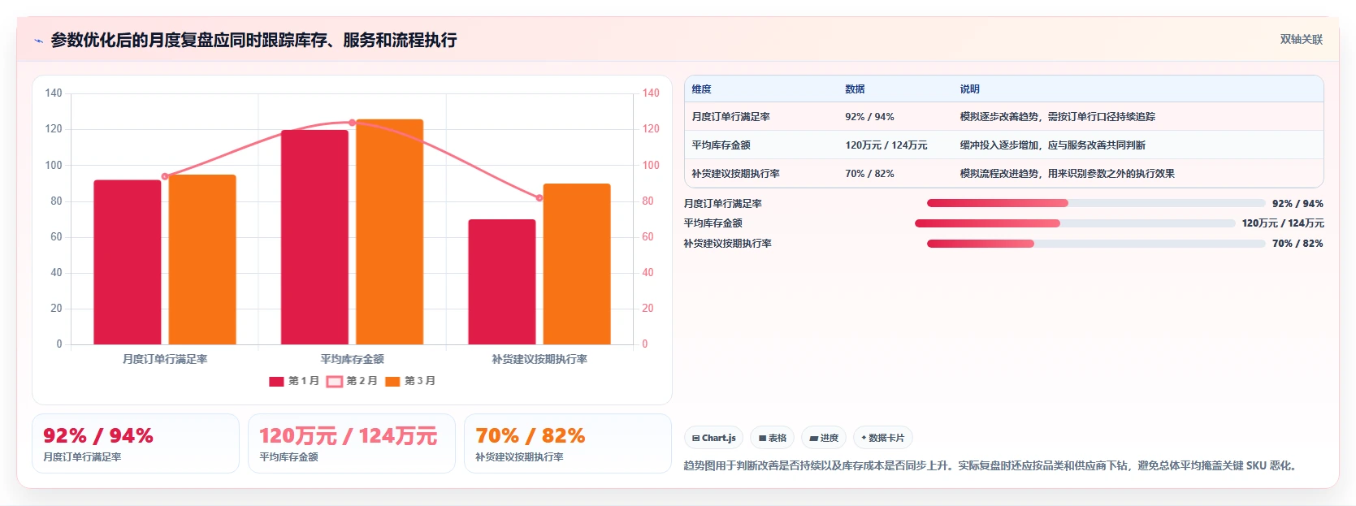Click the 92% / 94% value beside progress bar
The height and width of the screenshot is (506, 1356).
[1298, 204]
